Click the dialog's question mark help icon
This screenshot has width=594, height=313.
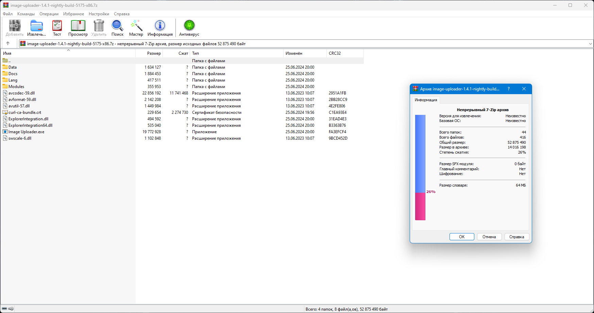point(509,89)
